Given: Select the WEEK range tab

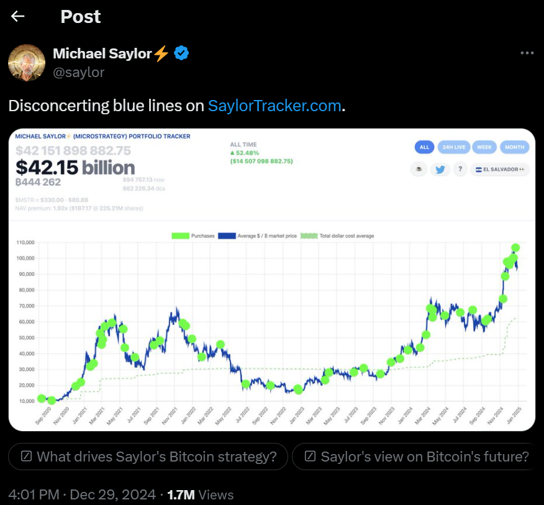Looking at the screenshot, I should point(484,147).
